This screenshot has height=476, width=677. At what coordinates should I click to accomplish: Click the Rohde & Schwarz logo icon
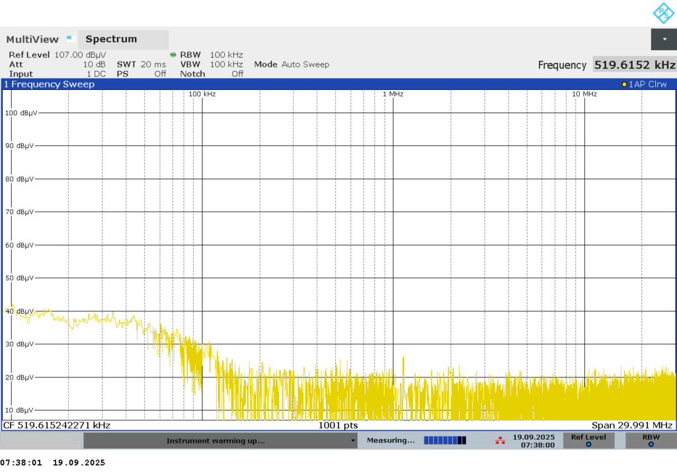click(x=663, y=13)
